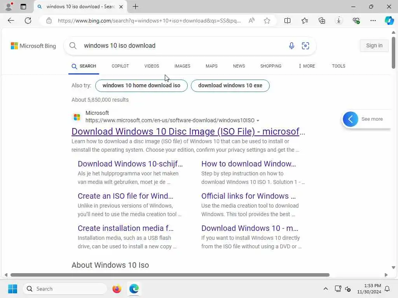The height and width of the screenshot is (298, 398).
Task: Open 'Create installation media f...' sublink
Action: click(x=126, y=228)
